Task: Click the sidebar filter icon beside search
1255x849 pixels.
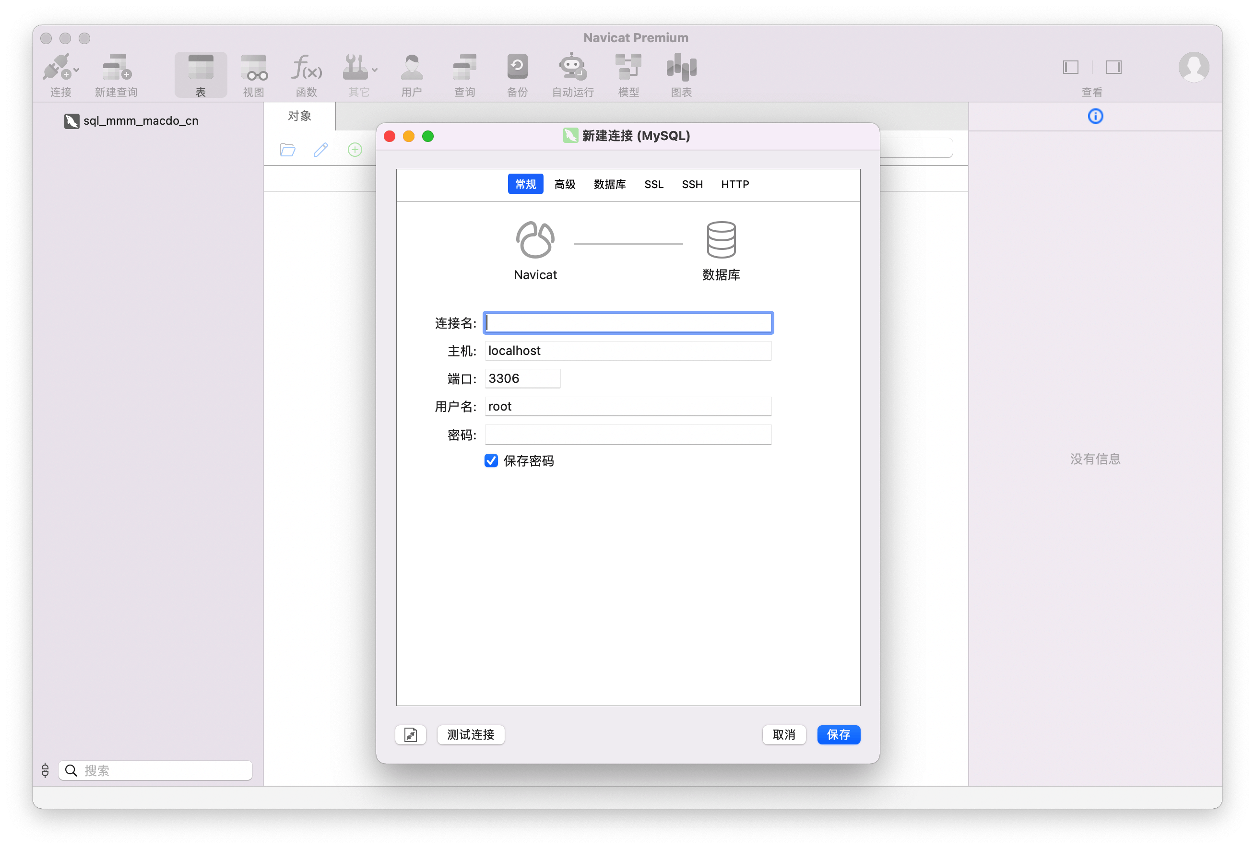Action: point(46,770)
